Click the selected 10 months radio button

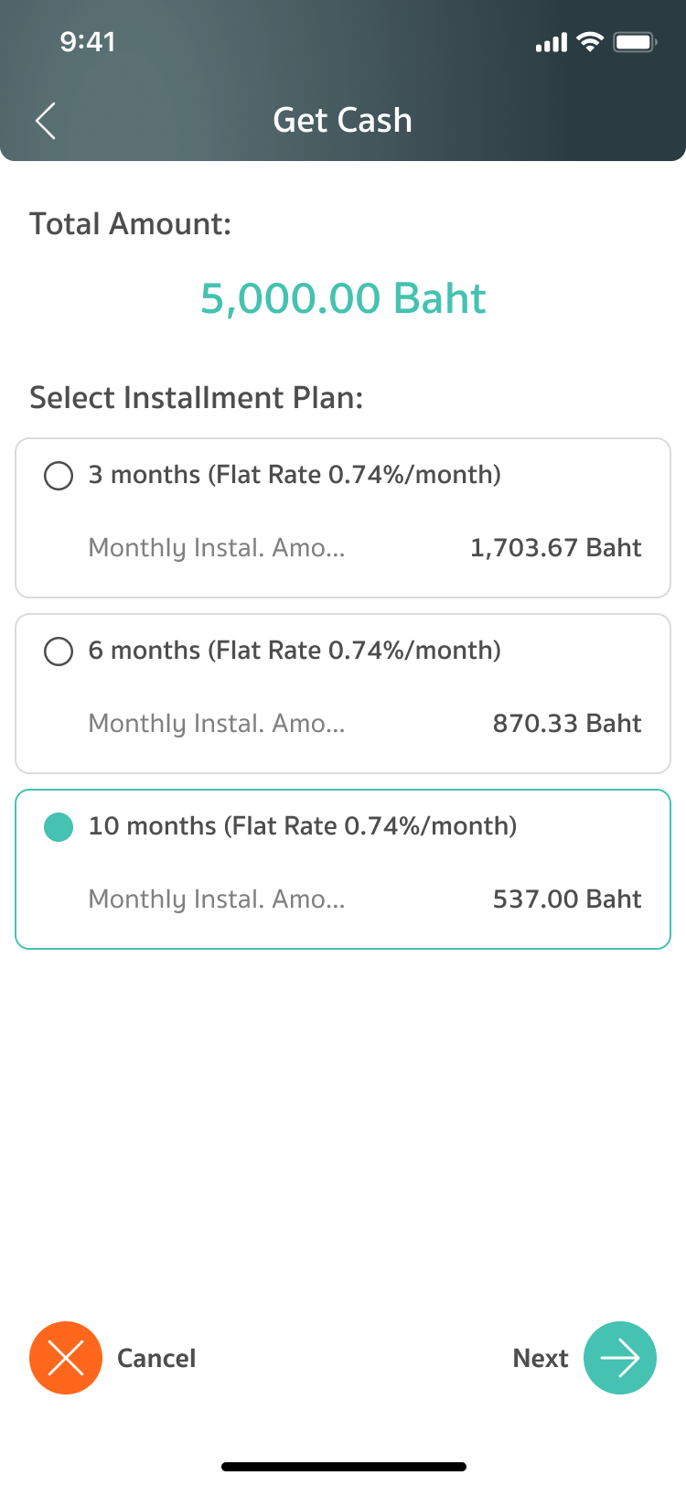(x=59, y=827)
